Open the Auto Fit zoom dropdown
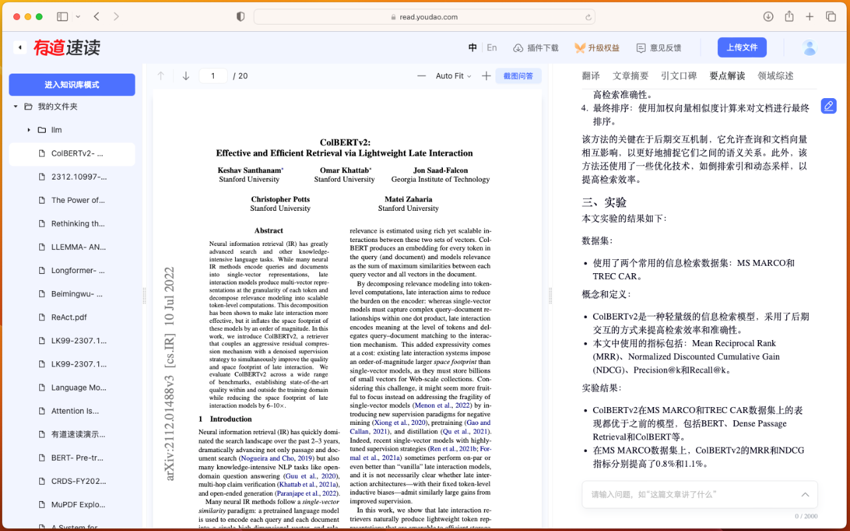 (454, 76)
